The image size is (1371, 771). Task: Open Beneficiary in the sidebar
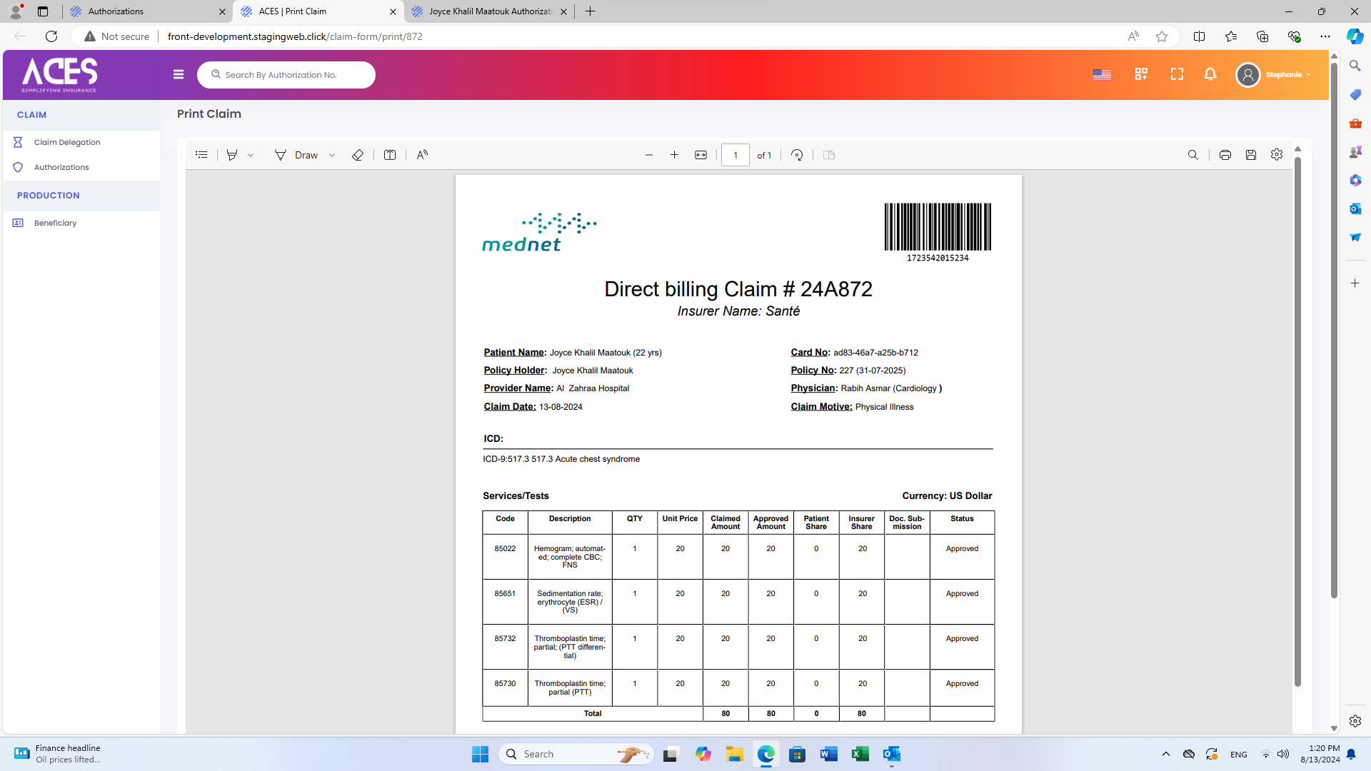click(55, 223)
